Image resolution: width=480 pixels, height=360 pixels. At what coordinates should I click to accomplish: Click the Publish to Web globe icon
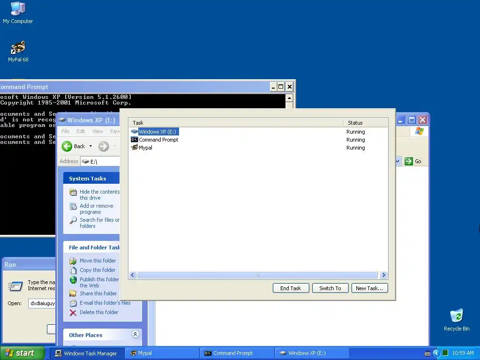[73, 280]
